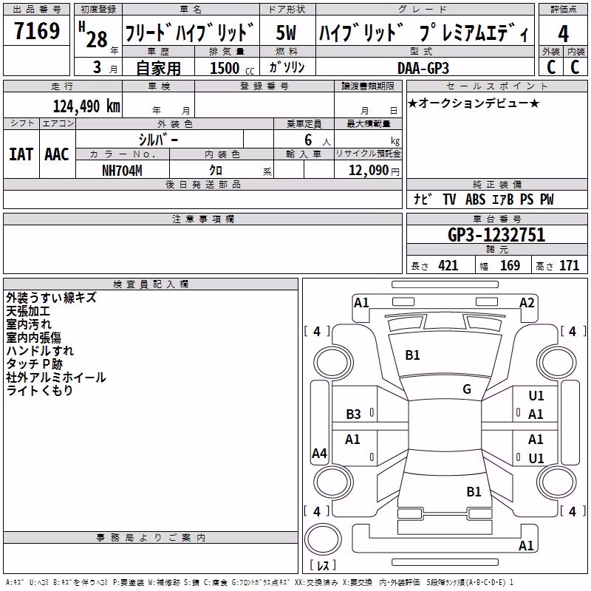Click the 車台番号 header
The width and height of the screenshot is (591, 591).
(x=496, y=219)
